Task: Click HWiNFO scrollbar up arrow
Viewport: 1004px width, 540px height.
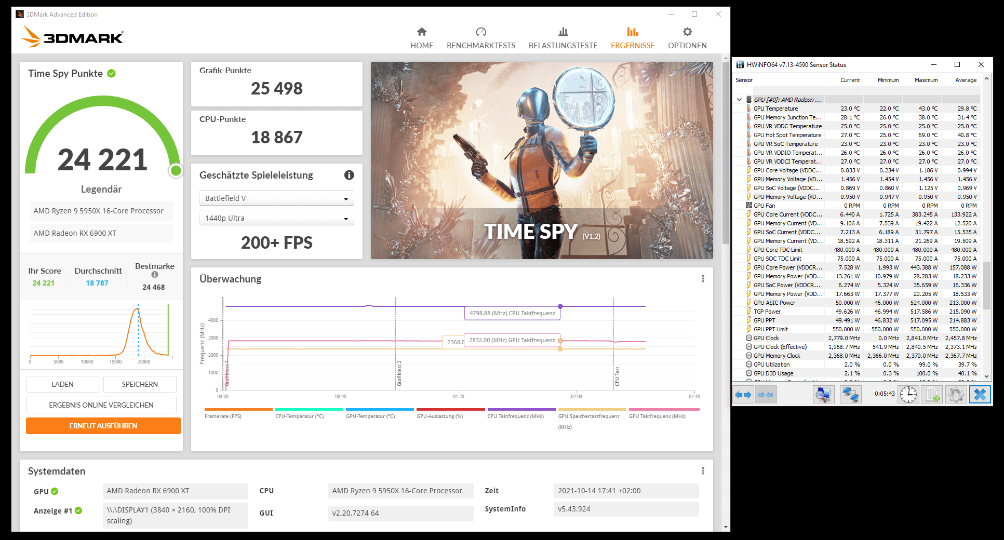Action: 986,79
